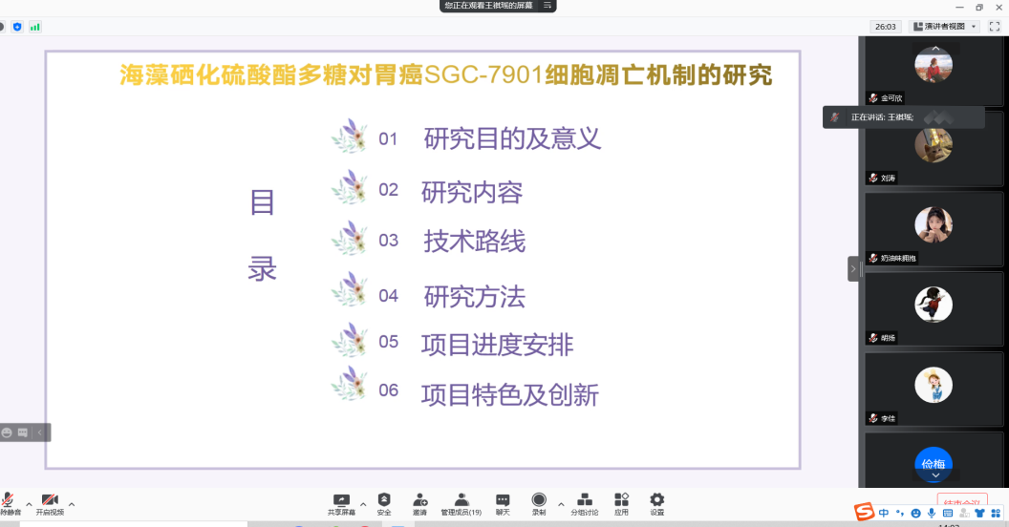Toggle the camera video (开启视频) button
Viewport: 1009px width, 527px height.
[x=50, y=501]
